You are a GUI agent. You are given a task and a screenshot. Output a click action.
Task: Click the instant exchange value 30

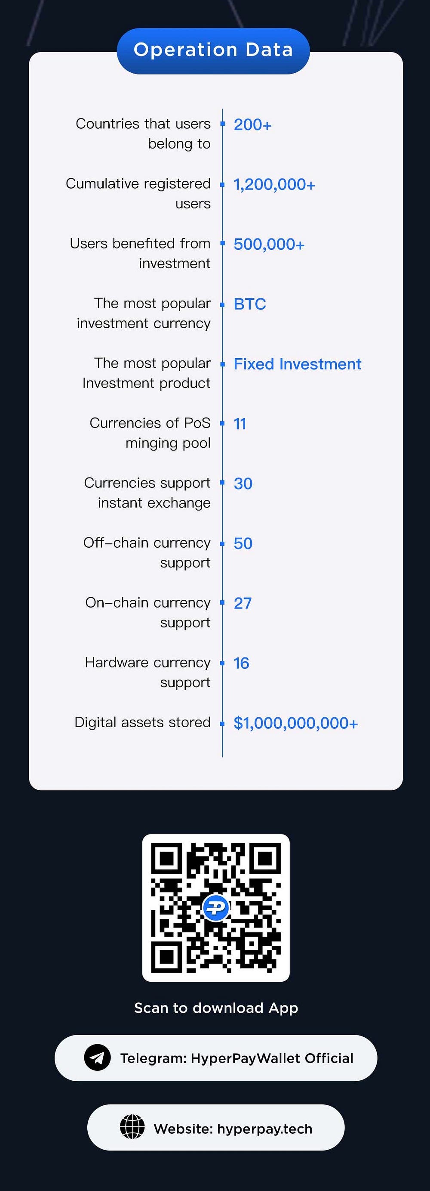point(243,483)
